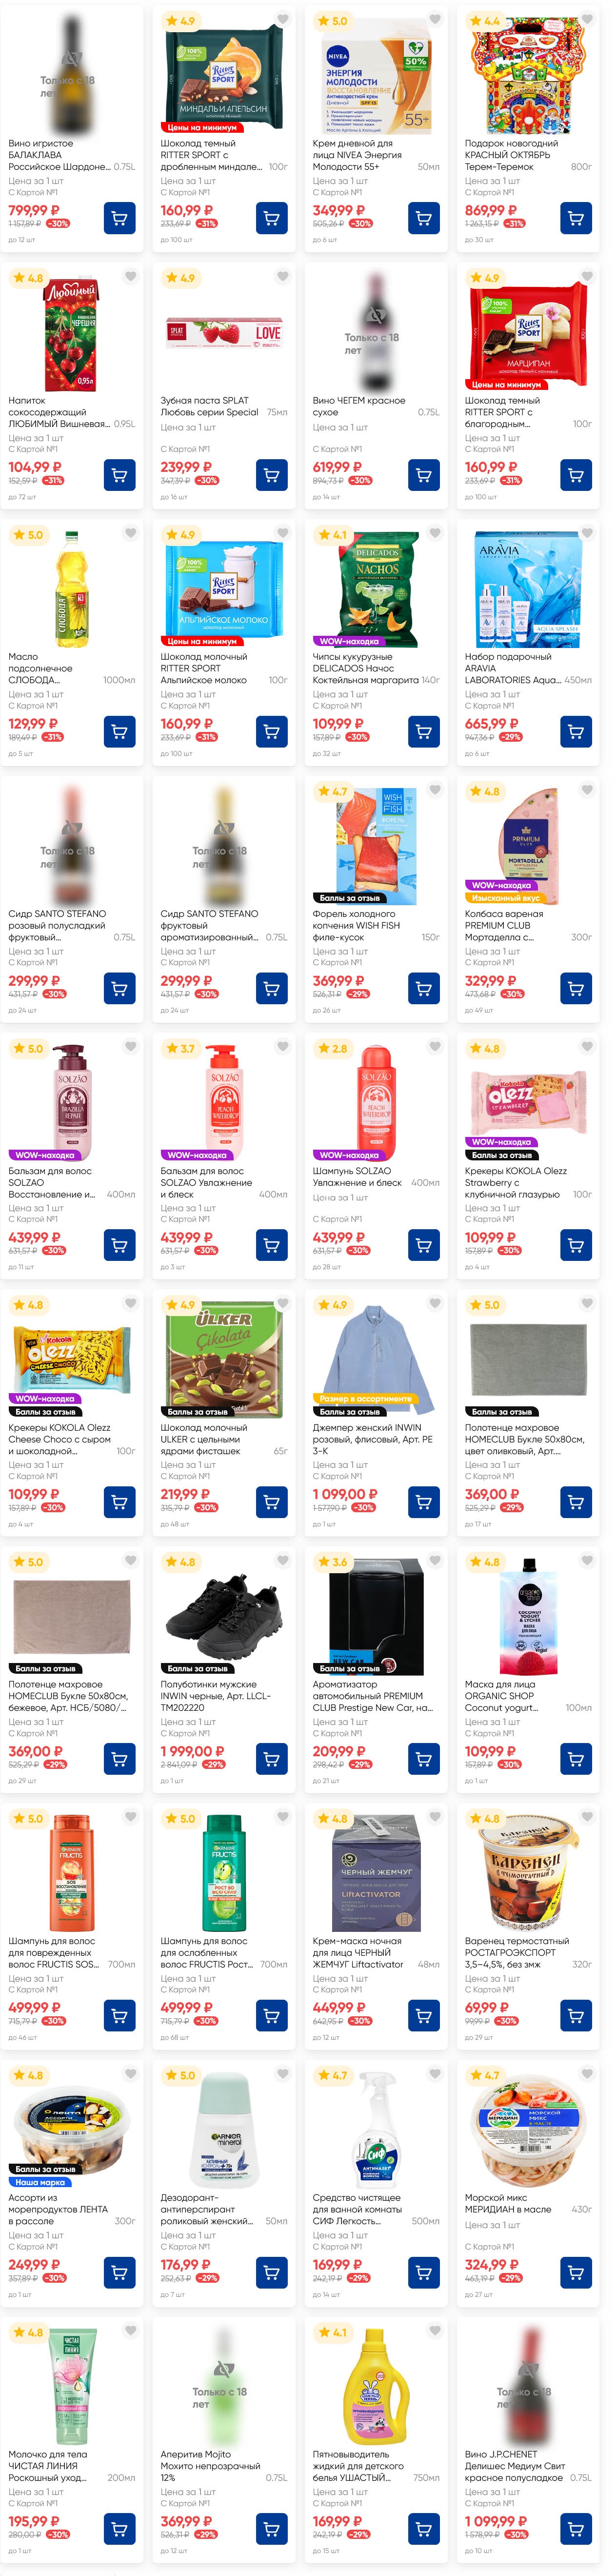Add SPLAT Love toothpaste to cart
Viewport: 616px width, 2576px height.
pyautogui.click(x=271, y=475)
